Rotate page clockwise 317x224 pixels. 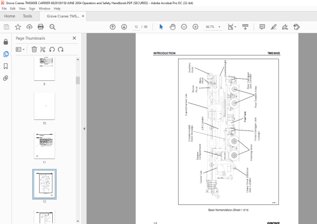click(x=61, y=49)
